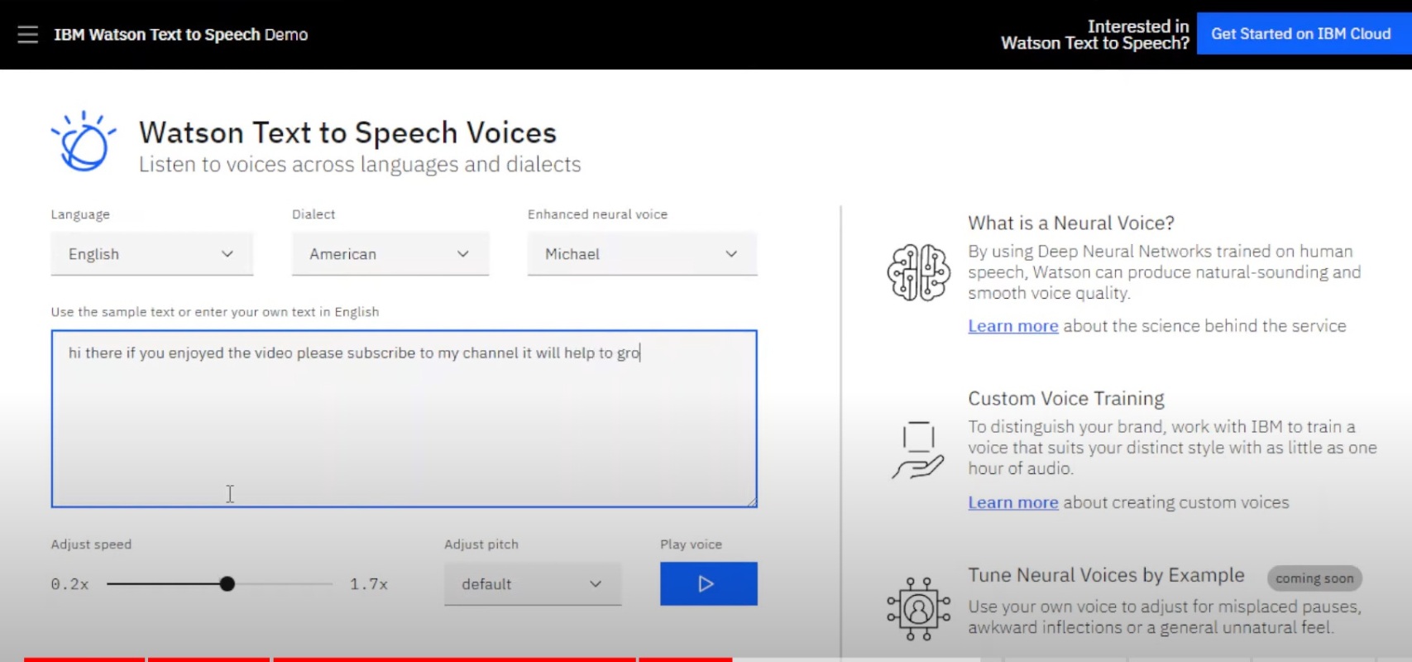The width and height of the screenshot is (1412, 662).
Task: Click the Get Started on IBM Cloud button
Action: pos(1304,34)
